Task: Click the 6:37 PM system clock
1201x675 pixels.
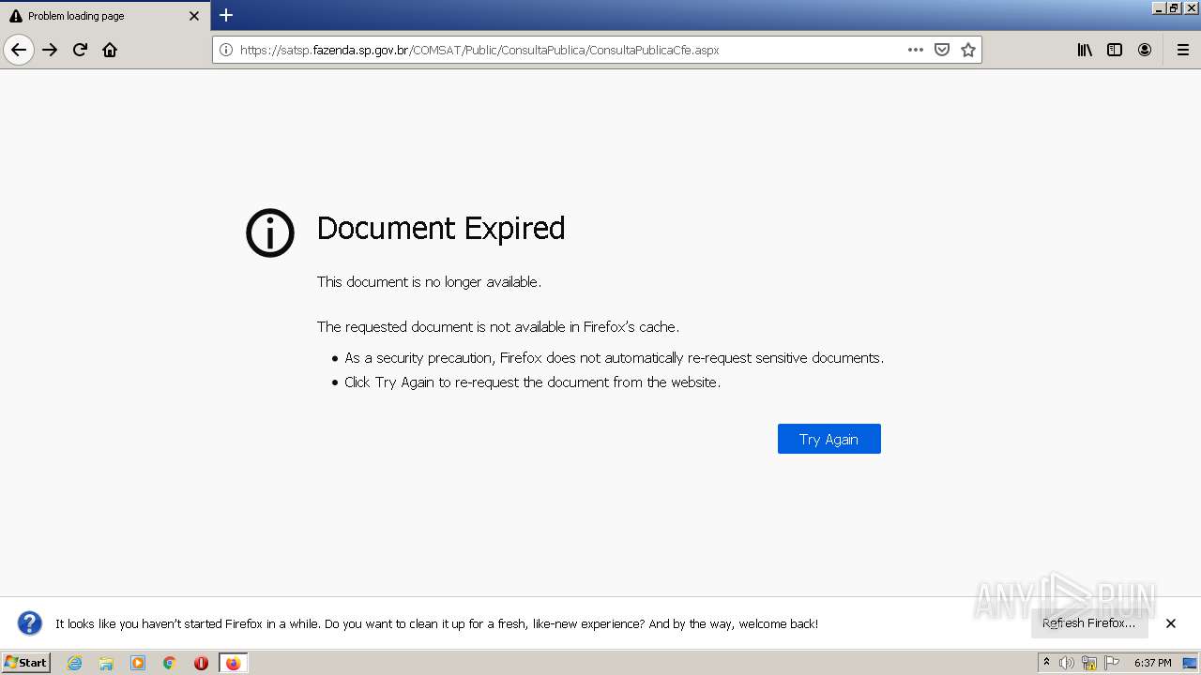Action: (1152, 663)
